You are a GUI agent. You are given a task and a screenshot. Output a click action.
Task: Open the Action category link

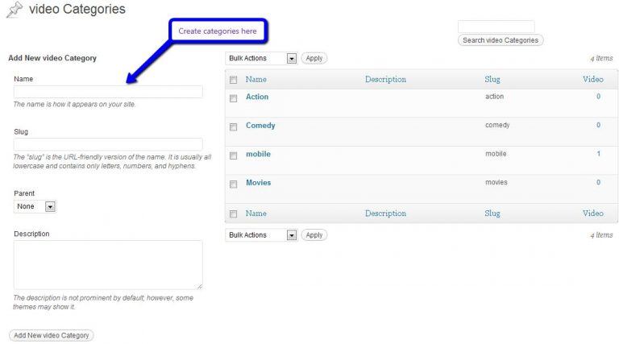[257, 97]
